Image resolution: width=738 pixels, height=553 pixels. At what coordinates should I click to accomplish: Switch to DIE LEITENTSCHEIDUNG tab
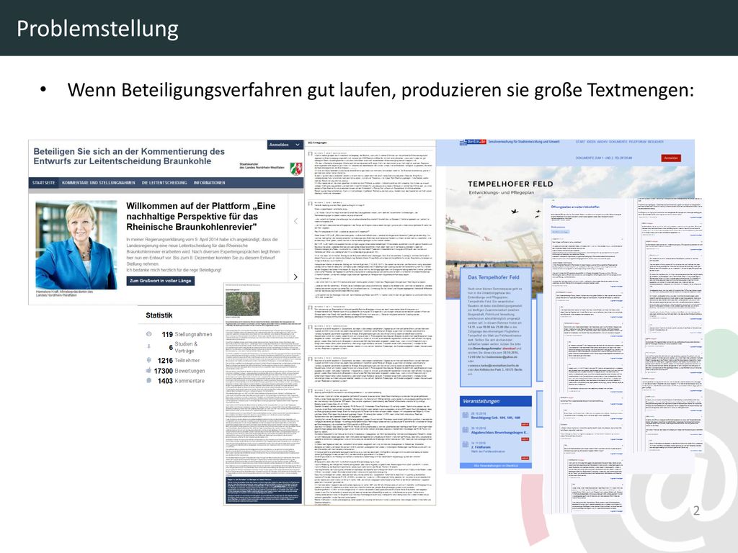tap(164, 183)
